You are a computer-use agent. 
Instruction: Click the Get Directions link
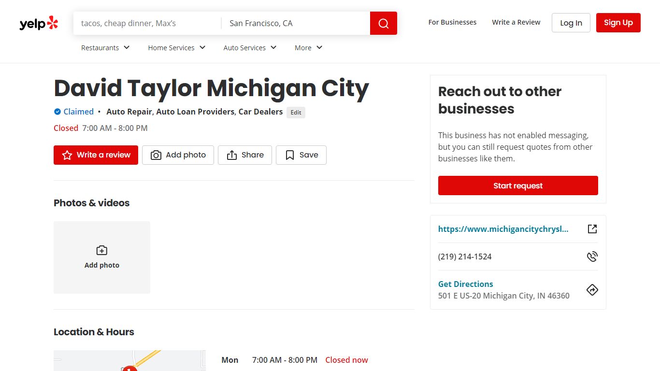466,284
